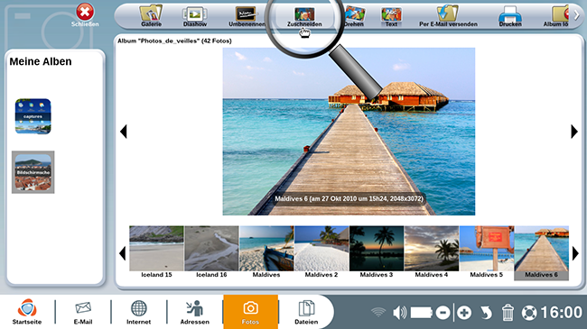Click the Wi-Fi status icon

pyautogui.click(x=378, y=312)
